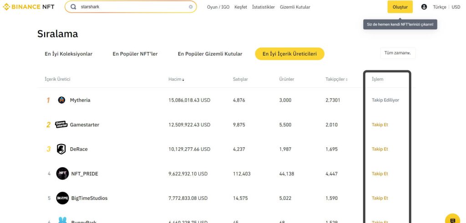Click the İçerik Üretici column header
Viewport: 466px width, 223px height.
pos(57,79)
